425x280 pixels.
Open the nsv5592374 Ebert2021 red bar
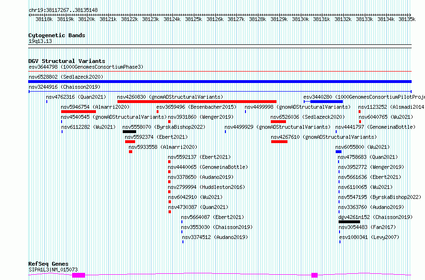coord(130,142)
